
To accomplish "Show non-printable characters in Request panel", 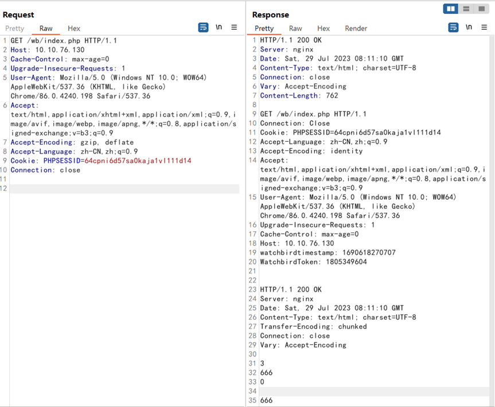I will [x=219, y=28].
